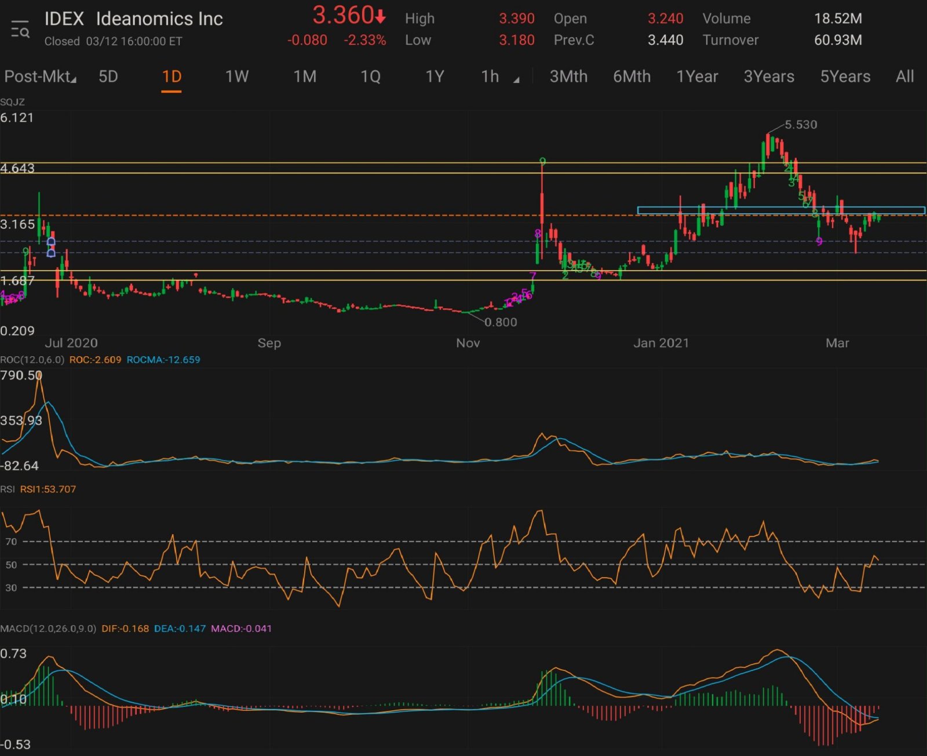
Task: Open the 1h interval dropdown
Action: pyautogui.click(x=499, y=76)
